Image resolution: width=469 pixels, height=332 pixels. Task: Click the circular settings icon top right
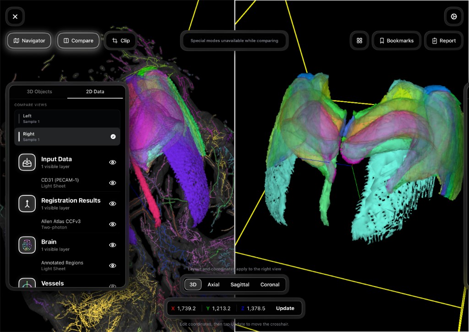(x=454, y=17)
